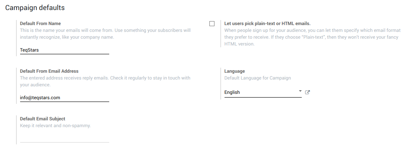Screen dimensions: 407x149
Task: Click the 'HTML version.' text ending the description
Action: pyautogui.click(x=239, y=44)
